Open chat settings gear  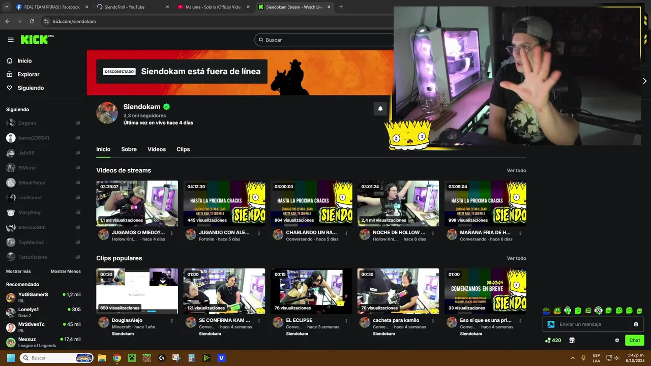point(617,341)
